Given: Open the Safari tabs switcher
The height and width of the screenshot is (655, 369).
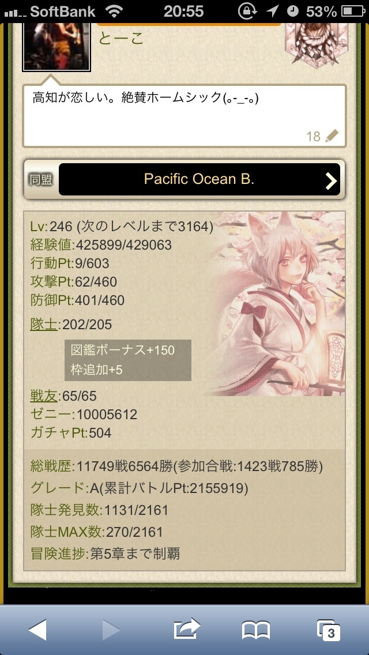Looking at the screenshot, I should [329, 630].
